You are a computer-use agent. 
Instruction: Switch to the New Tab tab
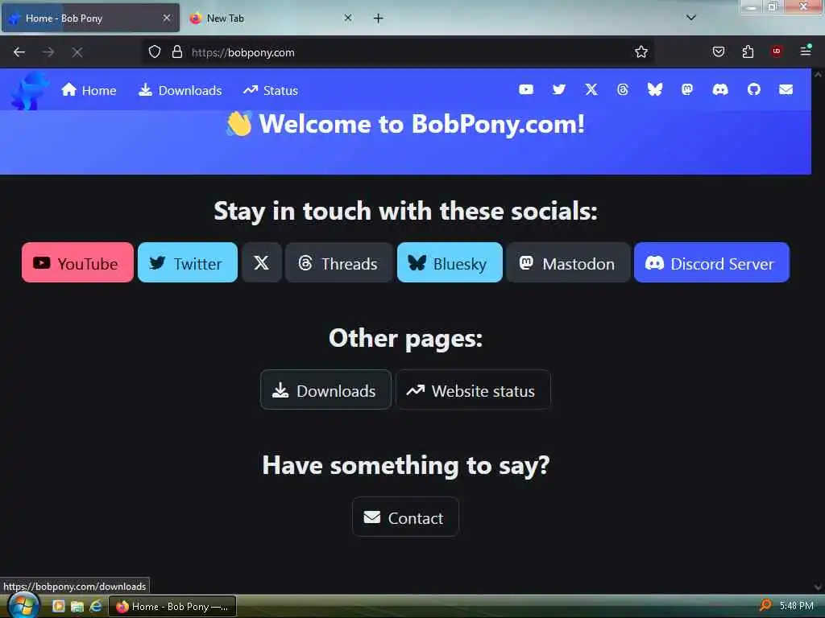point(272,18)
